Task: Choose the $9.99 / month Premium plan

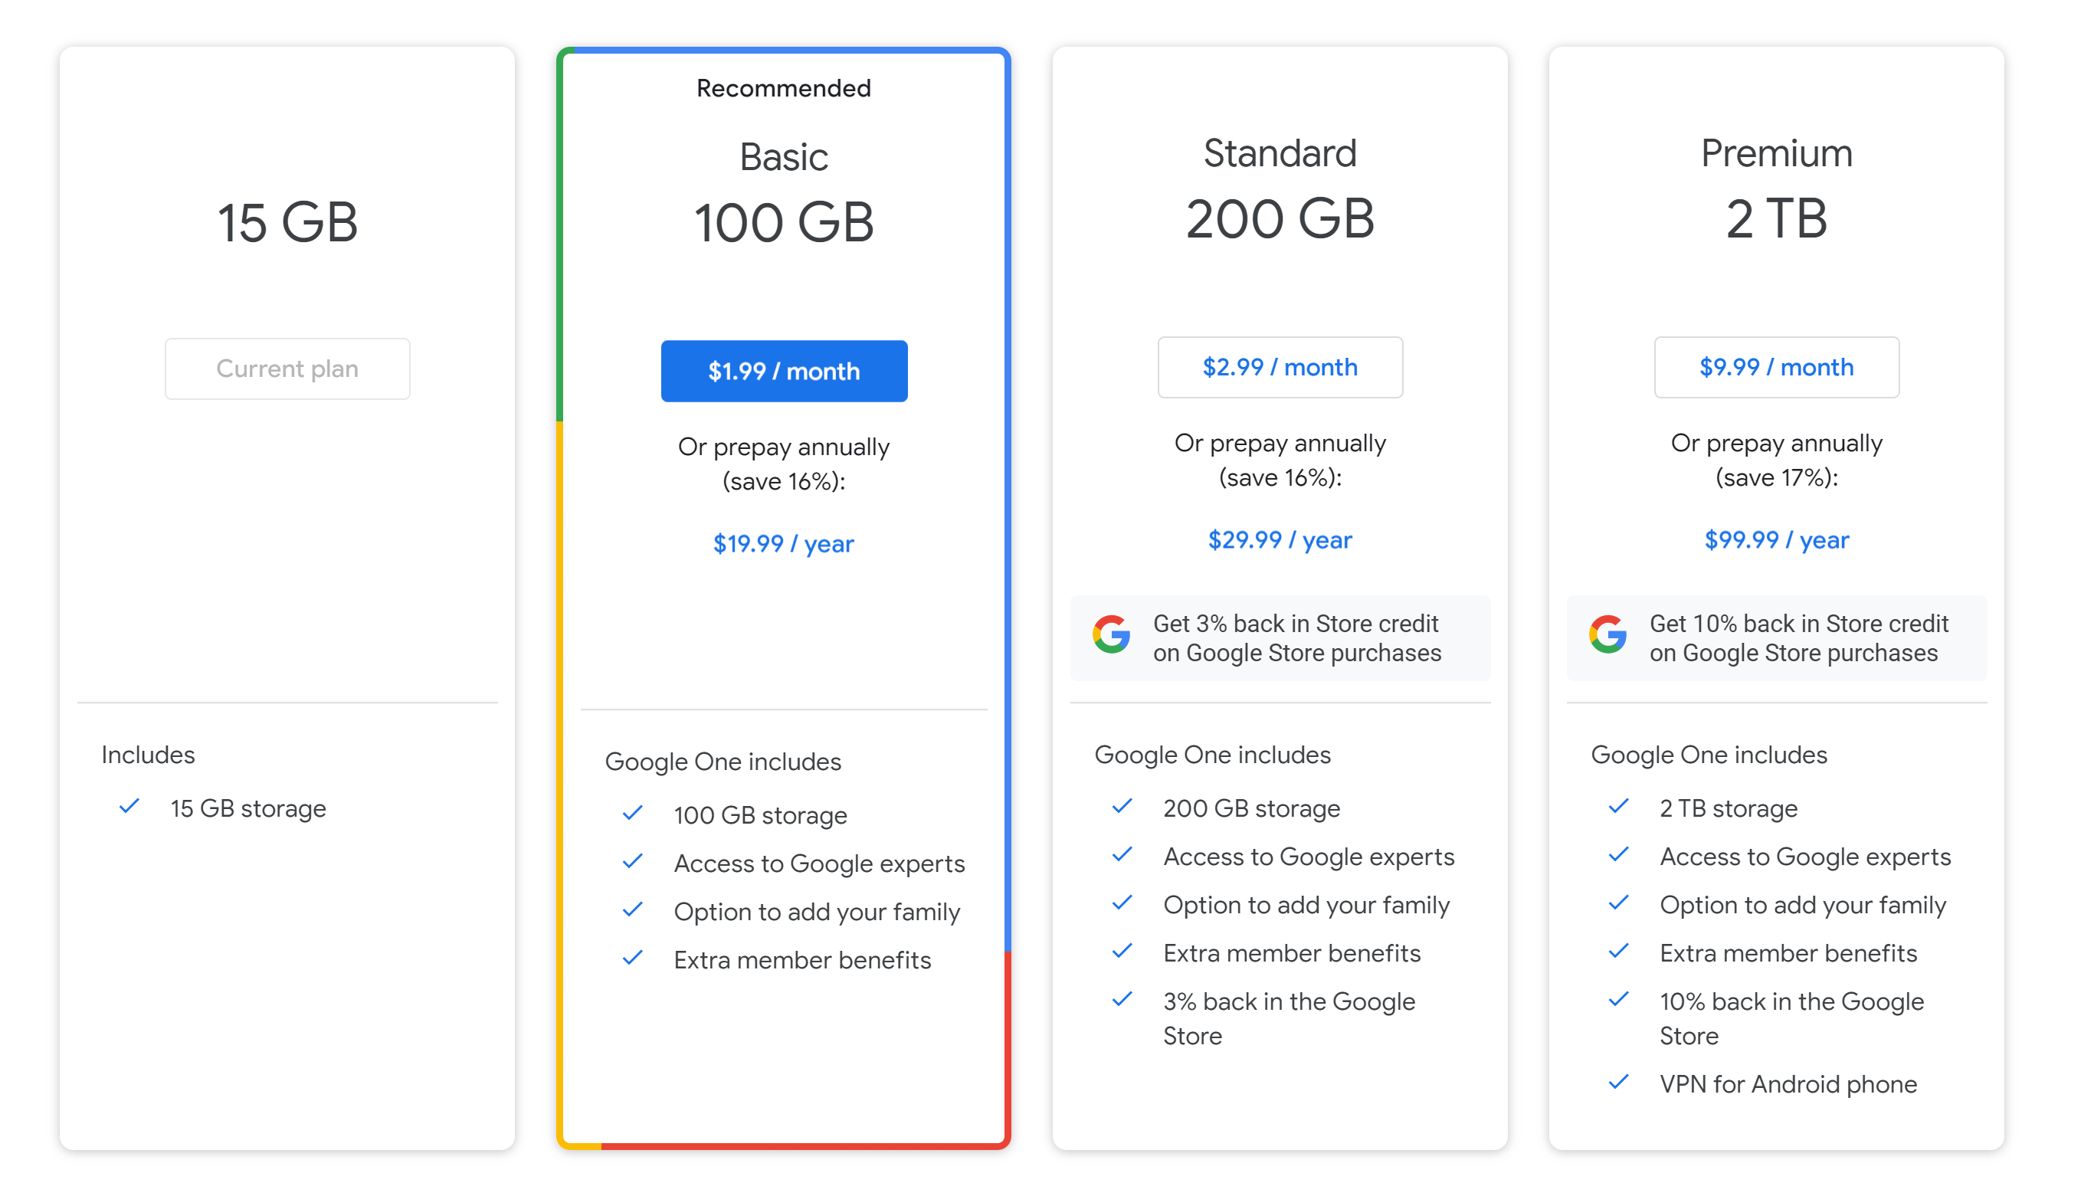Action: 1775,367
